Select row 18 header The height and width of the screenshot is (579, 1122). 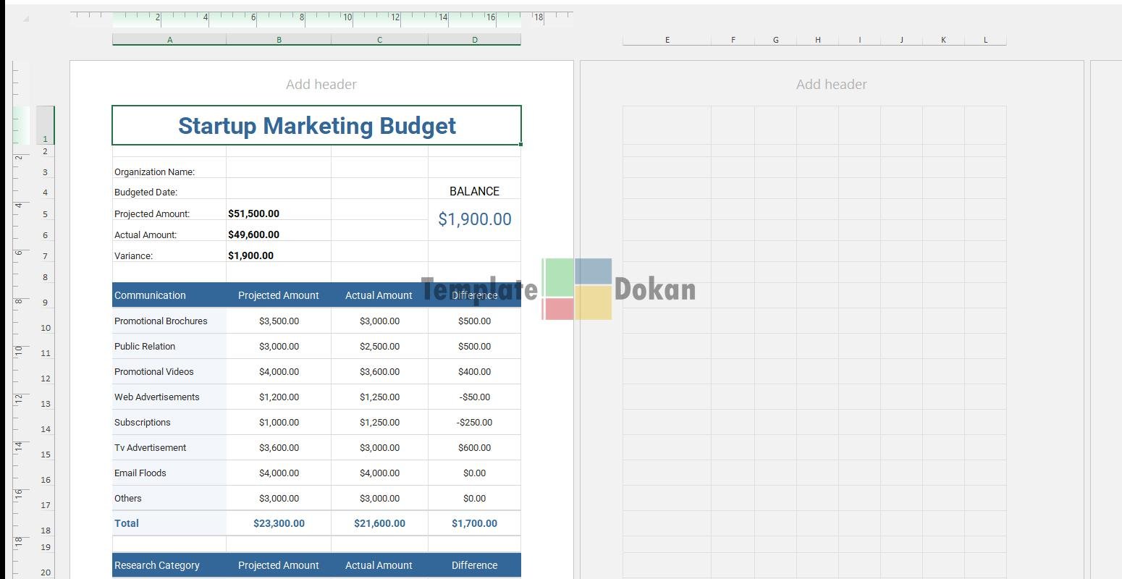(x=45, y=531)
